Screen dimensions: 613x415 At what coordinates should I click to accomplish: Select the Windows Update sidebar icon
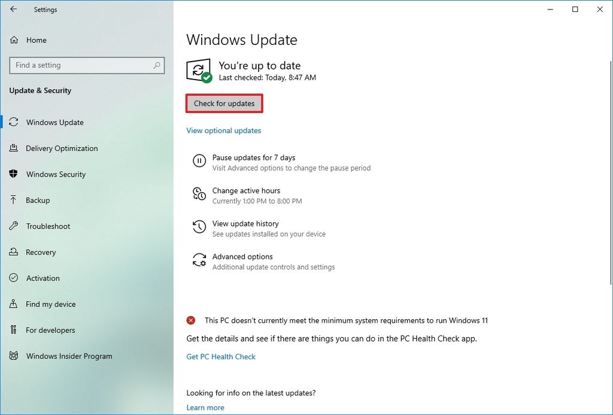point(13,122)
